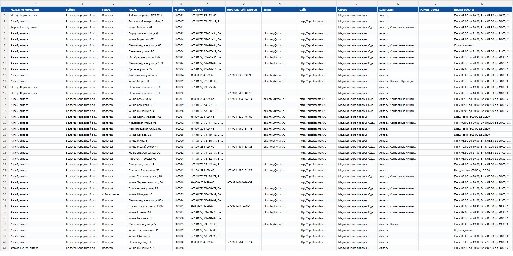This screenshot has height=256, width=513.
Task: Click the city cell "с. Молочное"
Action: tap(113, 194)
